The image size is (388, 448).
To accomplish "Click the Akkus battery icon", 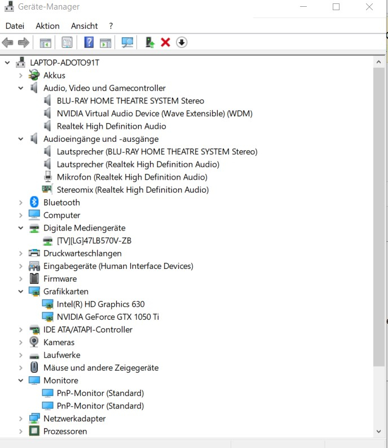I will coord(34,76).
